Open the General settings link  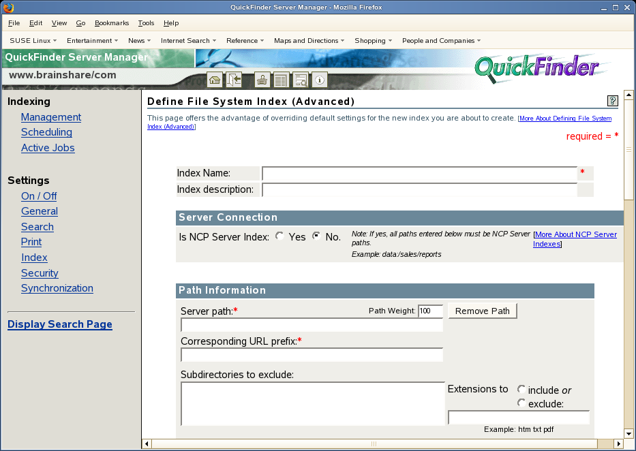point(40,211)
